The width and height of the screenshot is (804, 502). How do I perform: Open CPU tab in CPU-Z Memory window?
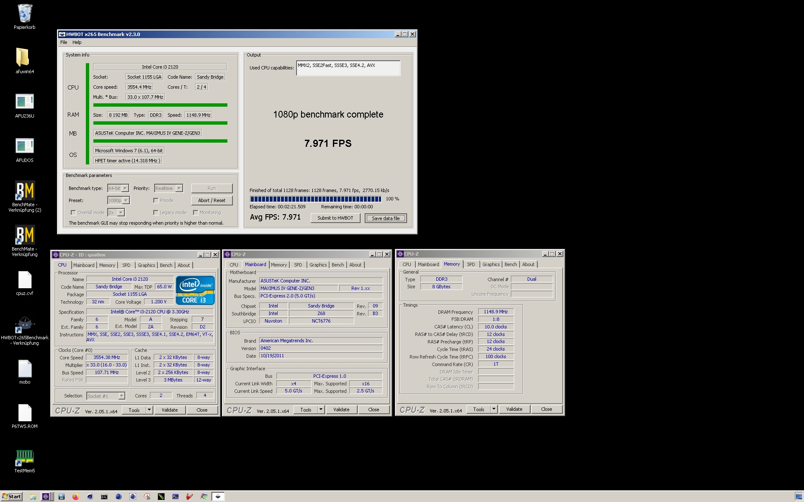point(407,264)
